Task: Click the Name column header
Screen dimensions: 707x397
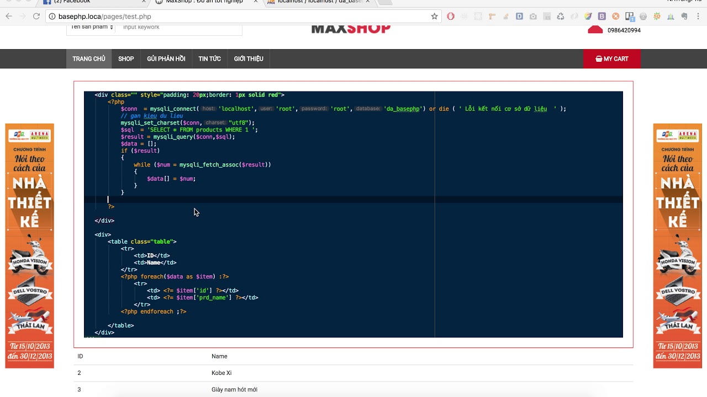Action: (x=219, y=357)
